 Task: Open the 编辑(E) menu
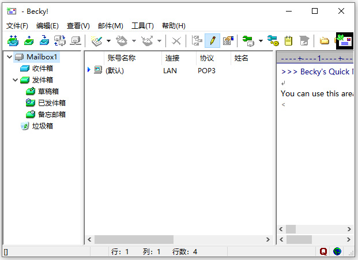click(x=47, y=26)
